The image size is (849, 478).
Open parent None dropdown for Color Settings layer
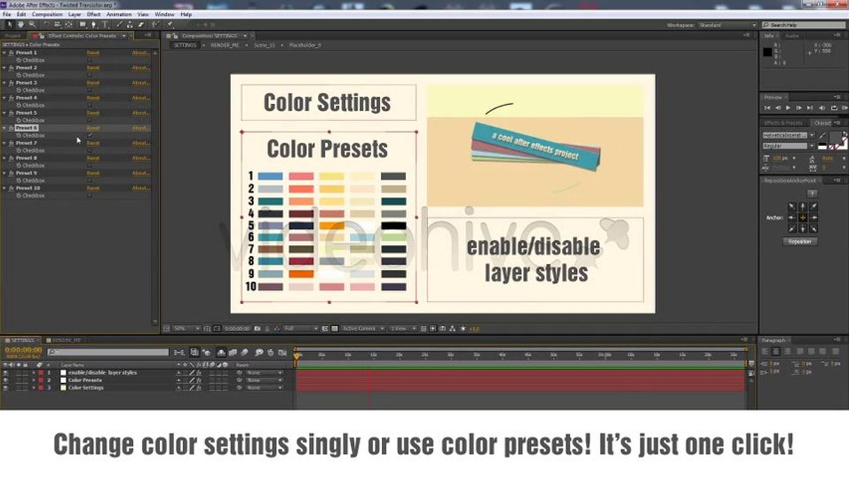(264, 388)
